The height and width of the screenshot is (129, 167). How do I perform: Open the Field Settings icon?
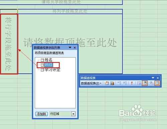click(x=151, y=83)
